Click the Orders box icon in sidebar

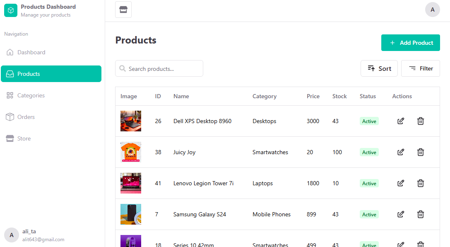10,117
